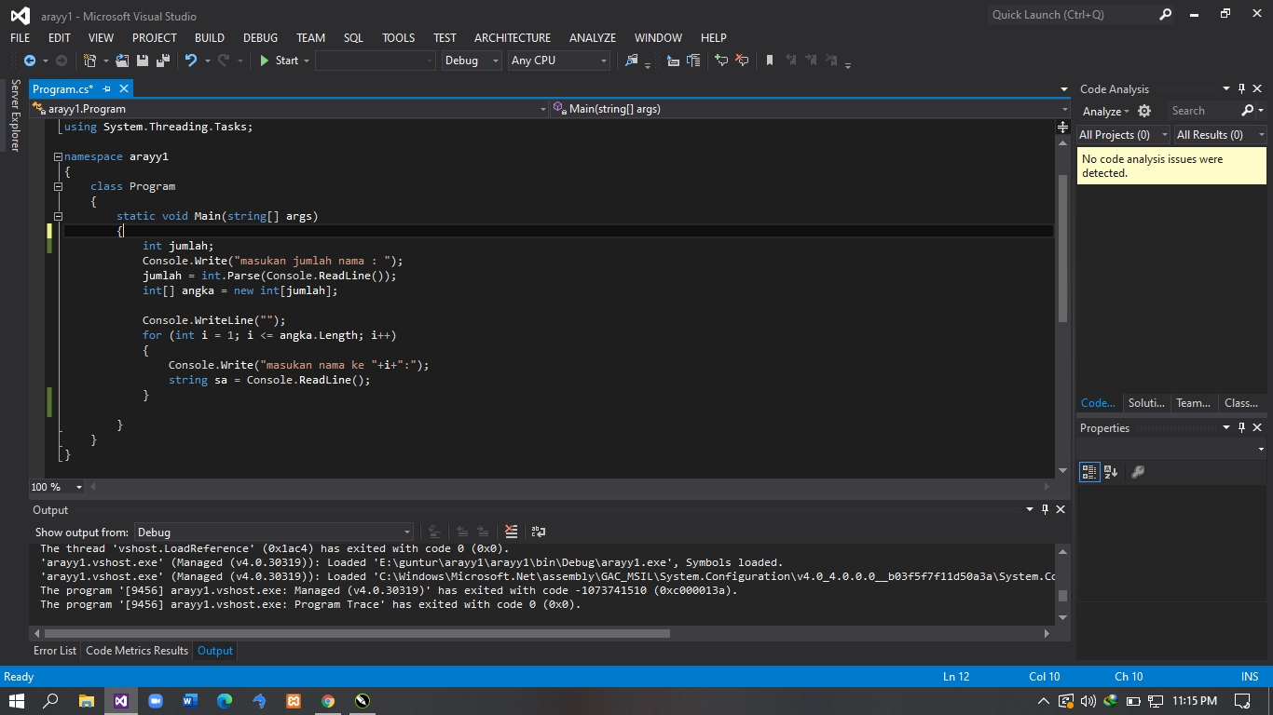
Task: Click the Navigate Backward toolbar arrow
Action: pyautogui.click(x=29, y=61)
